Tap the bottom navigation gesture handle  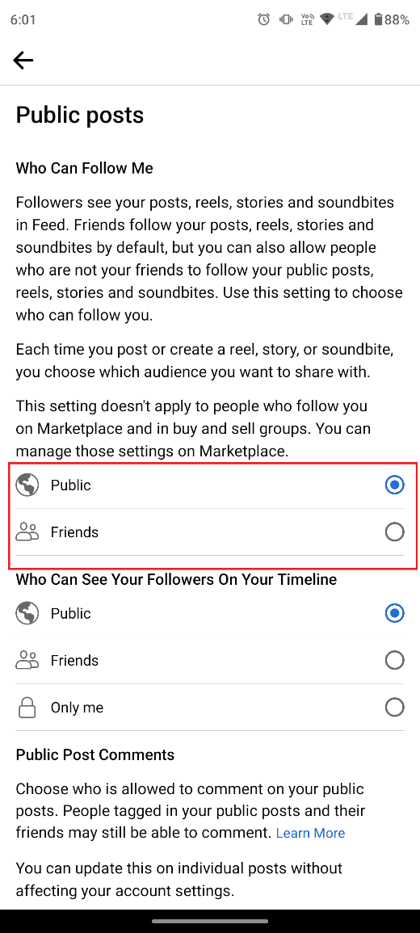pos(210,921)
